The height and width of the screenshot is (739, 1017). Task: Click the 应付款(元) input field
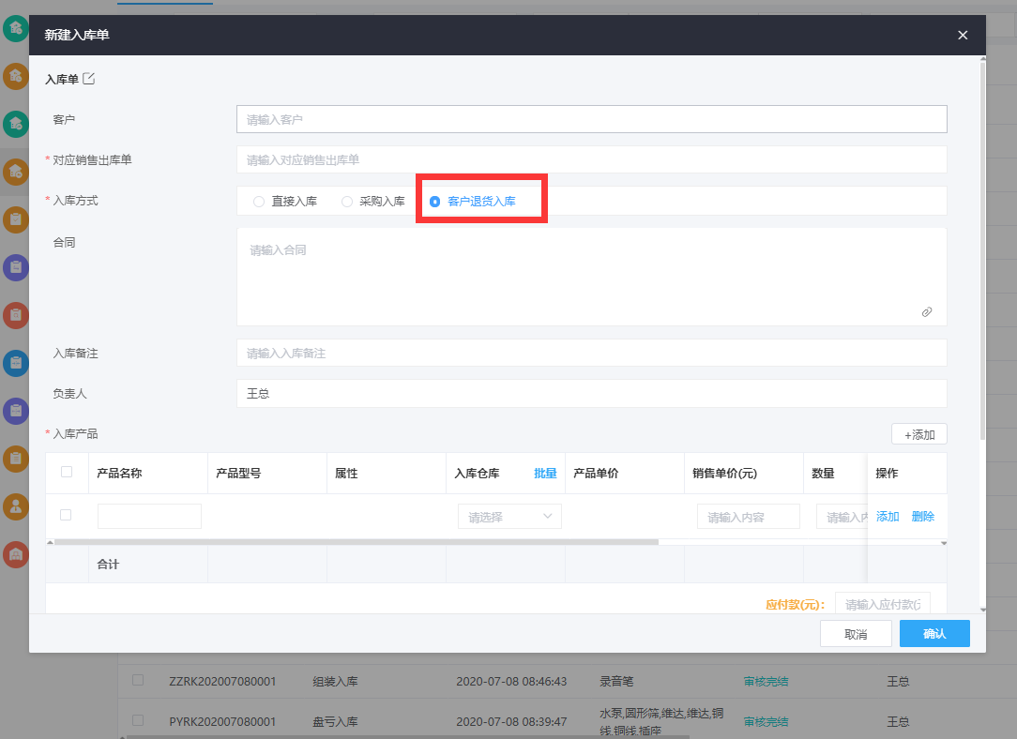(883, 604)
